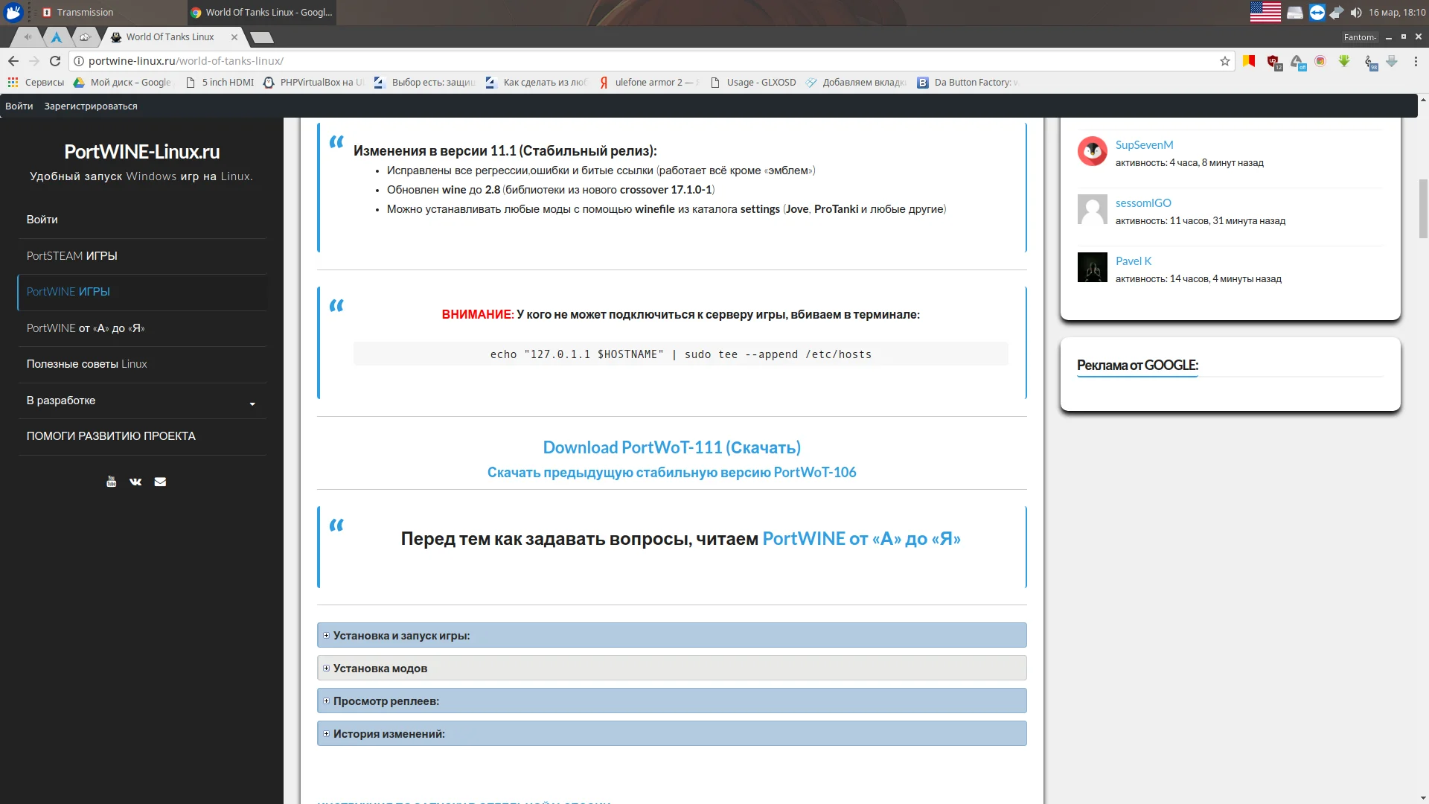Click the 'Download PortWoT-111 (Скачать)' link
The height and width of the screenshot is (804, 1429).
(x=671, y=447)
